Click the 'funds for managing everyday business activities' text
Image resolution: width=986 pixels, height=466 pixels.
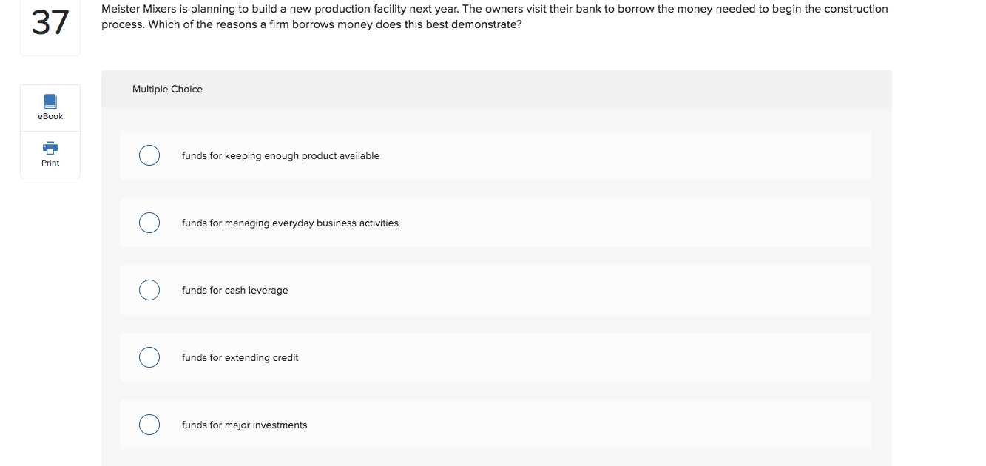click(x=290, y=223)
